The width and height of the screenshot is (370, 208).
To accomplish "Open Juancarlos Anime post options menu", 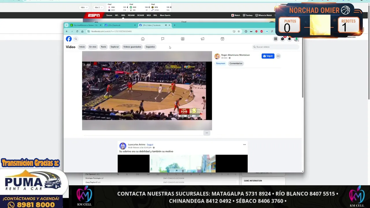I will point(245,144).
